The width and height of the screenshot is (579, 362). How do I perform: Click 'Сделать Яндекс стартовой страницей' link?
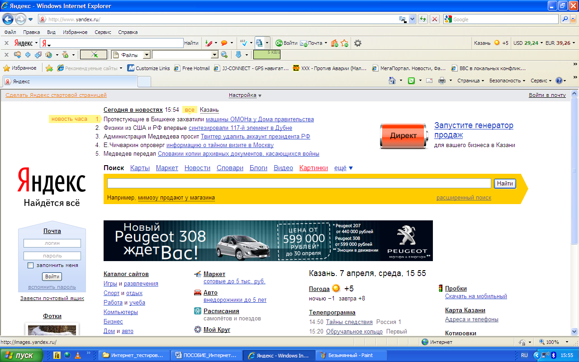tap(56, 95)
